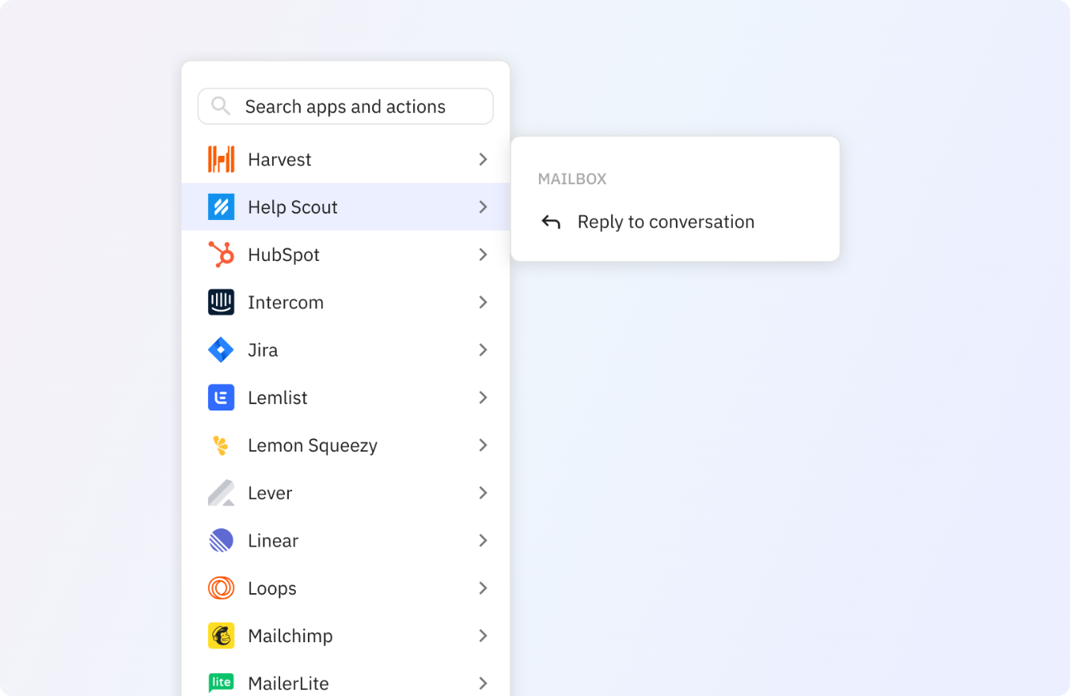The image size is (1070, 696).
Task: Expand the Linear chevron arrow
Action: [483, 540]
